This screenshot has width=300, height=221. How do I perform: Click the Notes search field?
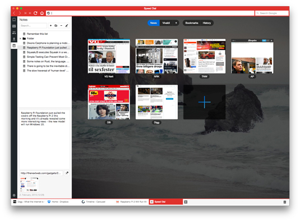pyautogui.click(x=33, y=25)
